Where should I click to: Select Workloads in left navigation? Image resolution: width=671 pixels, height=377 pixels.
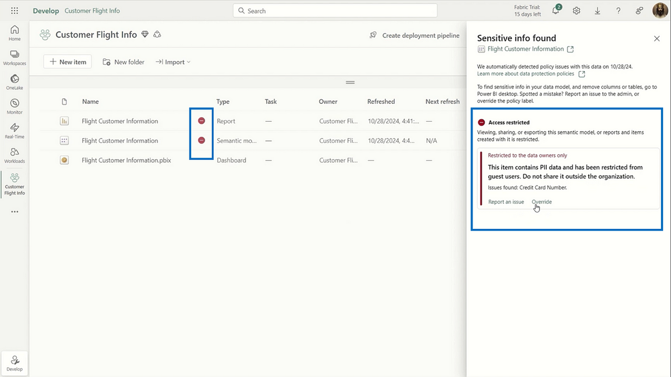click(x=15, y=155)
